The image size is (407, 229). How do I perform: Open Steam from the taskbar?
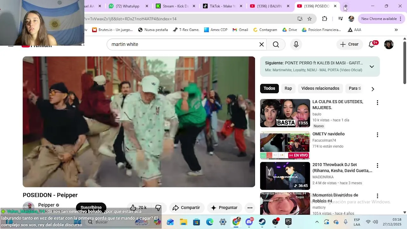click(x=262, y=222)
